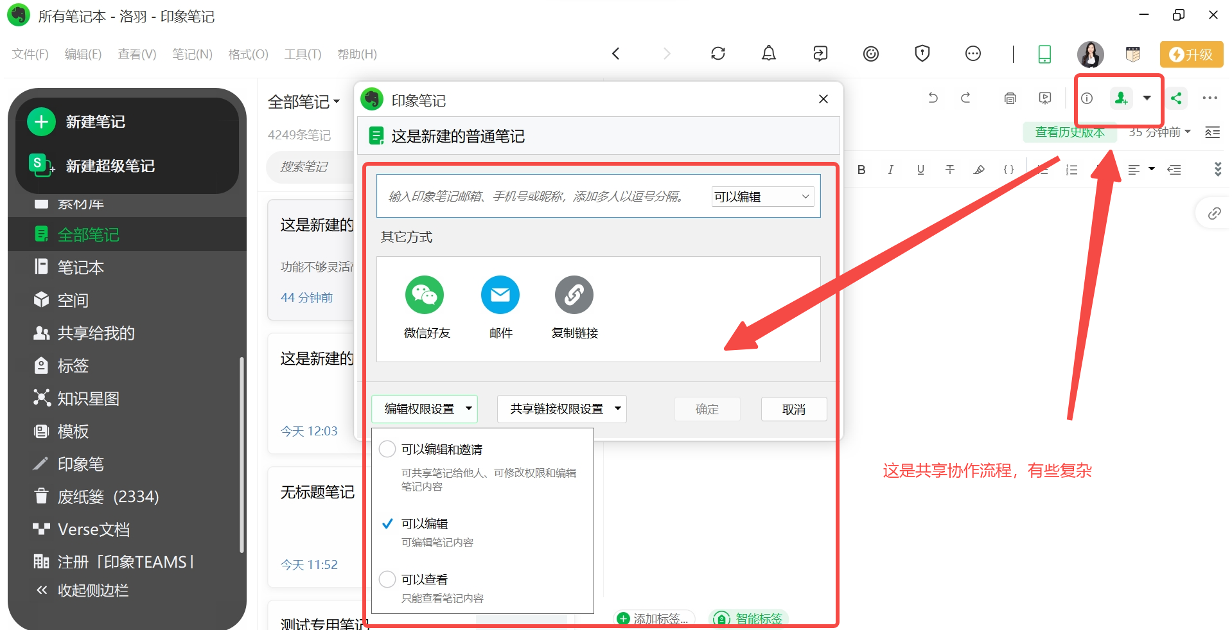Click the 确定 button

[x=707, y=409]
